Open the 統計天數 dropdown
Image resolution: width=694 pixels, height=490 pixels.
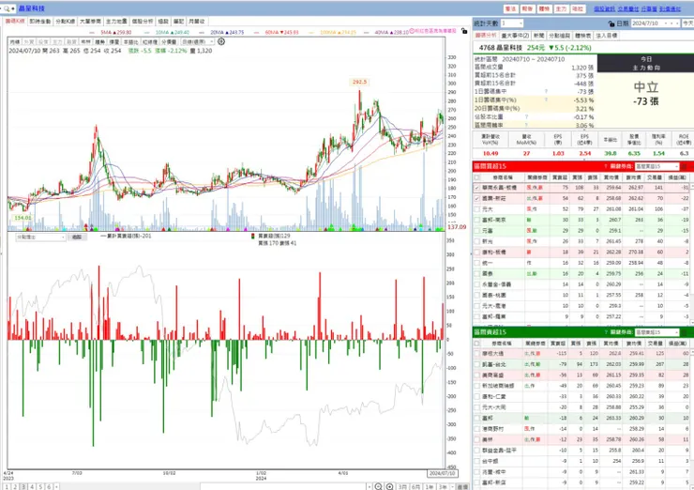(x=512, y=23)
